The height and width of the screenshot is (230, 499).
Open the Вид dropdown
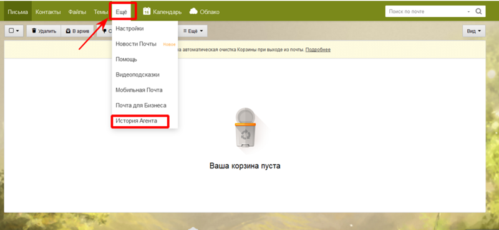(474, 31)
